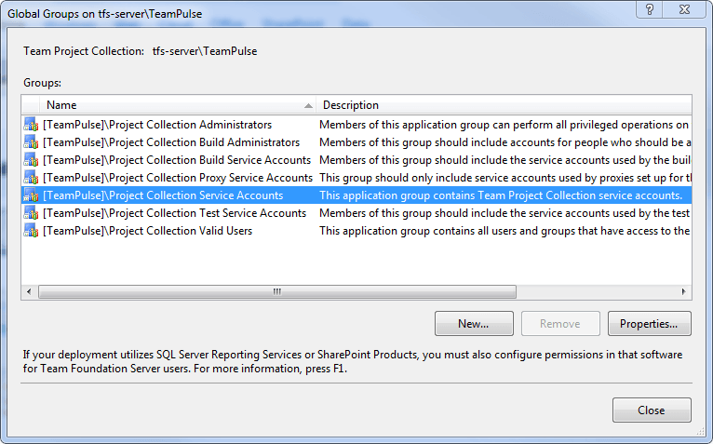Click the Proxy Service Accounts group icon
This screenshot has height=444, width=713.
pyautogui.click(x=31, y=178)
